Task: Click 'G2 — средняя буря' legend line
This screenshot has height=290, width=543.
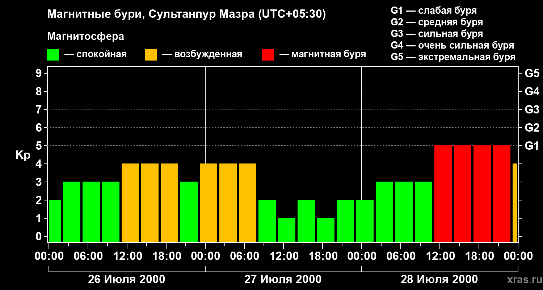Action: pos(437,22)
